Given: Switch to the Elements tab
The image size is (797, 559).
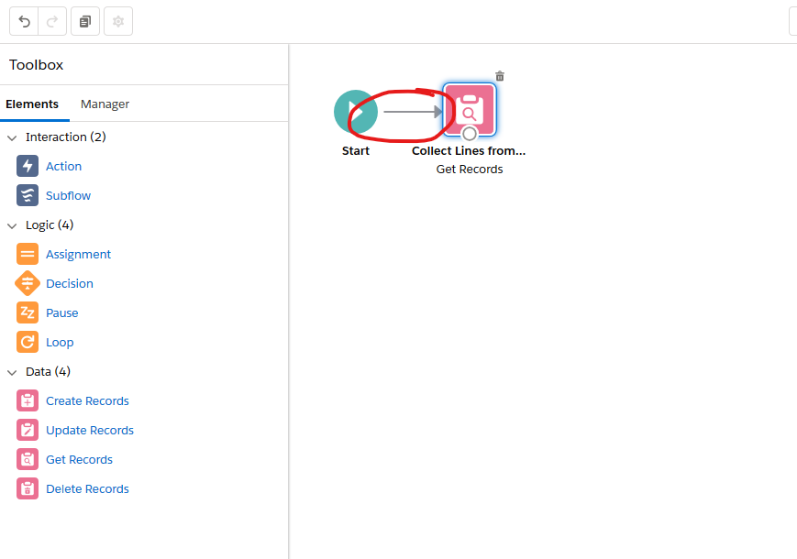Looking at the screenshot, I should (x=32, y=104).
